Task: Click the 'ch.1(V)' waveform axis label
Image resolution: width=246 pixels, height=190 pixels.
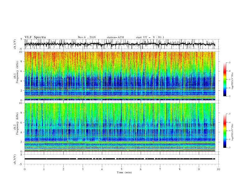Action: coord(15,44)
